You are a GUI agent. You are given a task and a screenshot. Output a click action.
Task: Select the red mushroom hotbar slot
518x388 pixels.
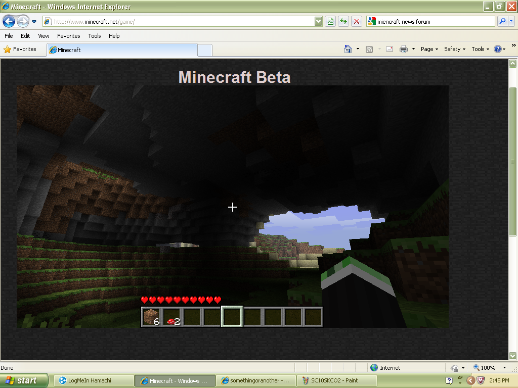172,317
